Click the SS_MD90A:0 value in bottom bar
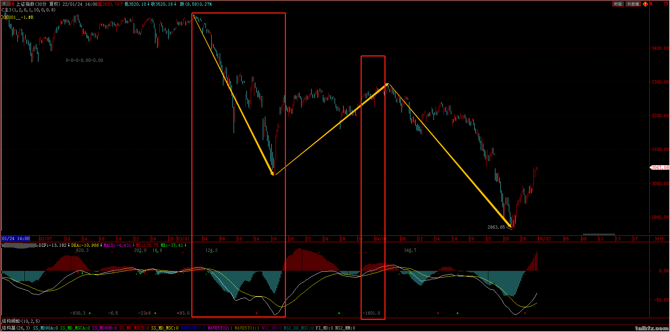This screenshot has height=332, width=670. 46,328
